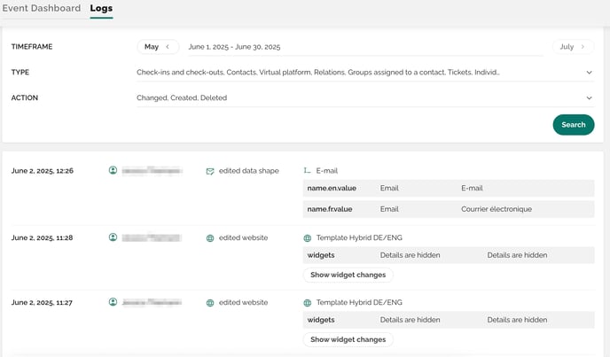Open the Action filter dropdown arrow

[589, 98]
